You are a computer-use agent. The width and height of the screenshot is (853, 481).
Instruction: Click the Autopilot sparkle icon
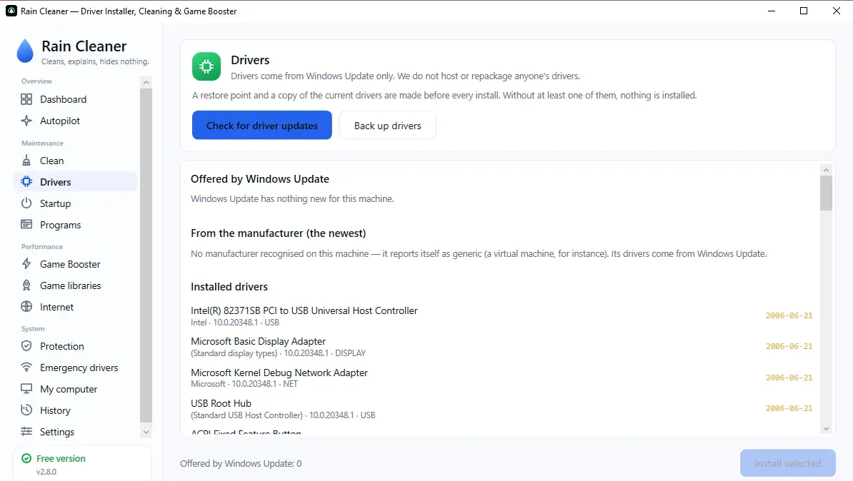point(26,121)
